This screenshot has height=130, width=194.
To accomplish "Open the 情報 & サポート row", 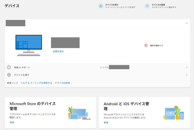I will click(x=97, y=67).
